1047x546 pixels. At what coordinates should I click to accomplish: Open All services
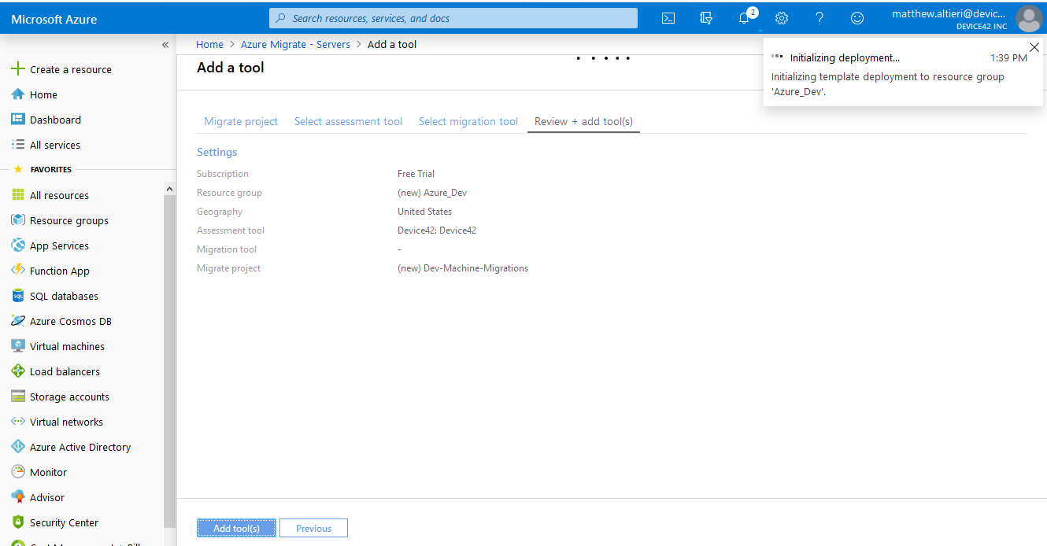click(55, 145)
